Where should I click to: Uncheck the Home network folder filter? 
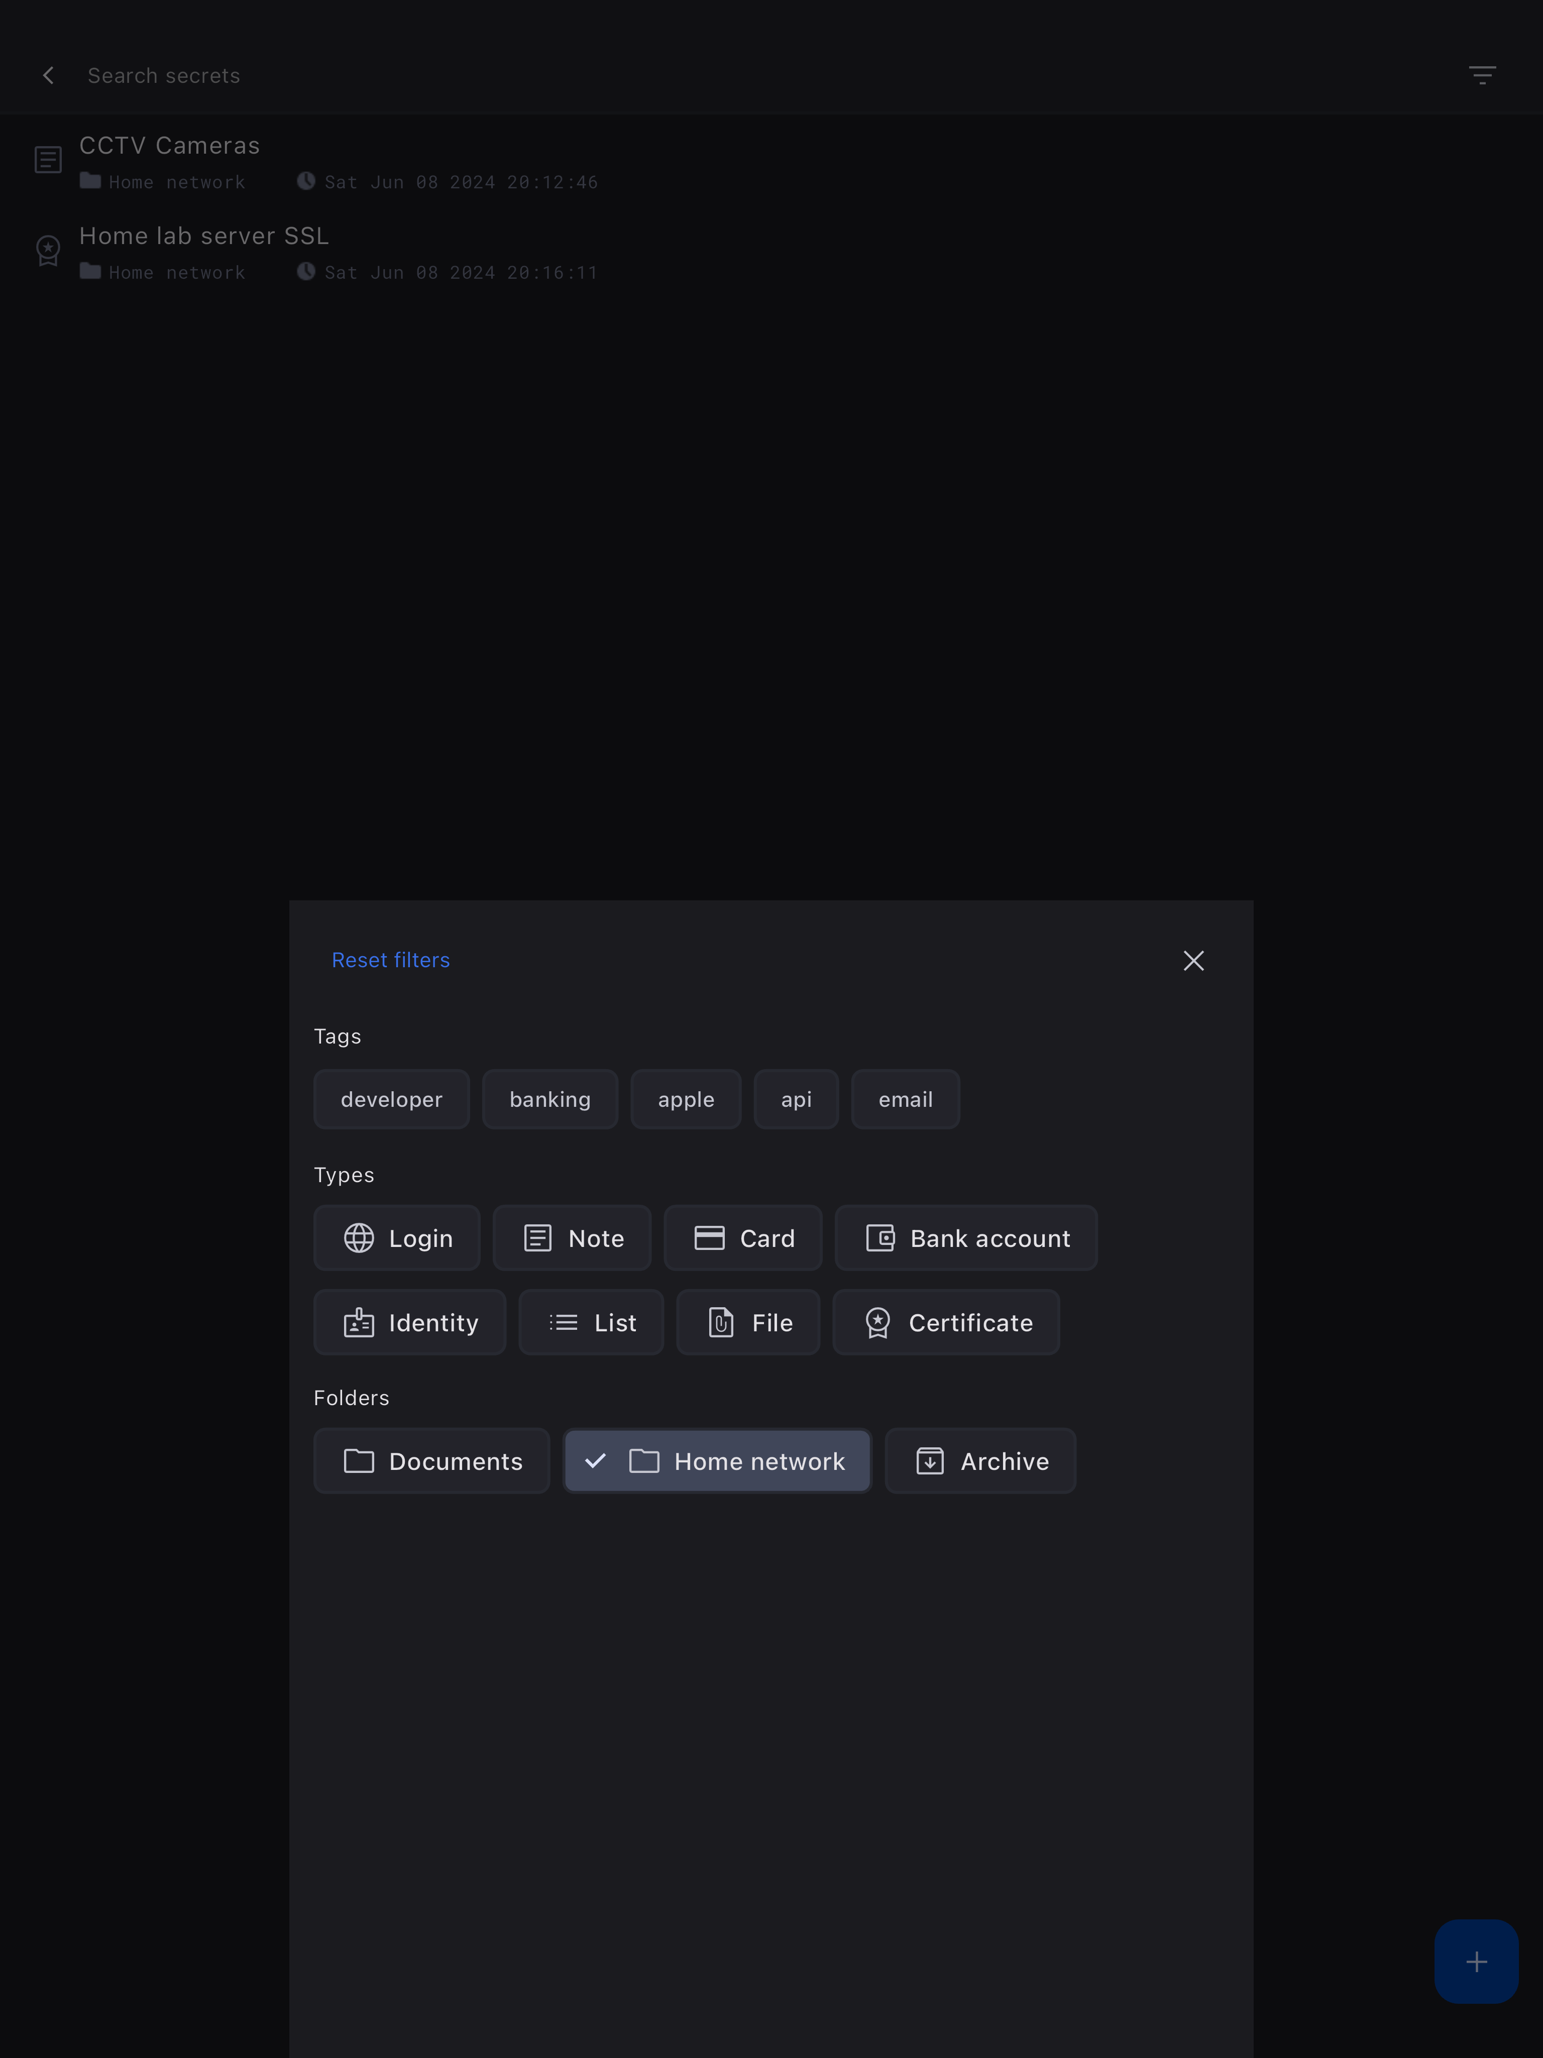[717, 1461]
